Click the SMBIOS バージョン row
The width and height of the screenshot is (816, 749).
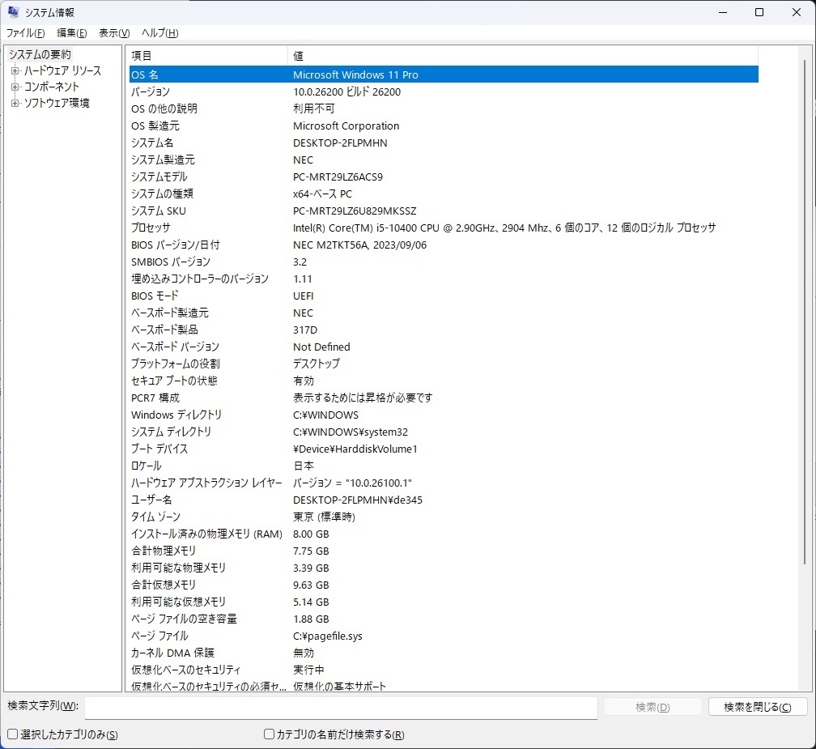tap(444, 262)
